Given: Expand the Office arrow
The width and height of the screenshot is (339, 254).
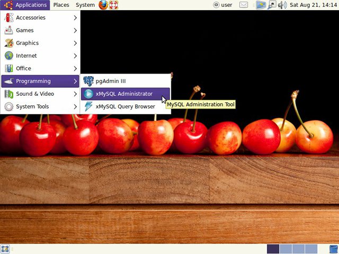Looking at the screenshot, I should click(75, 69).
